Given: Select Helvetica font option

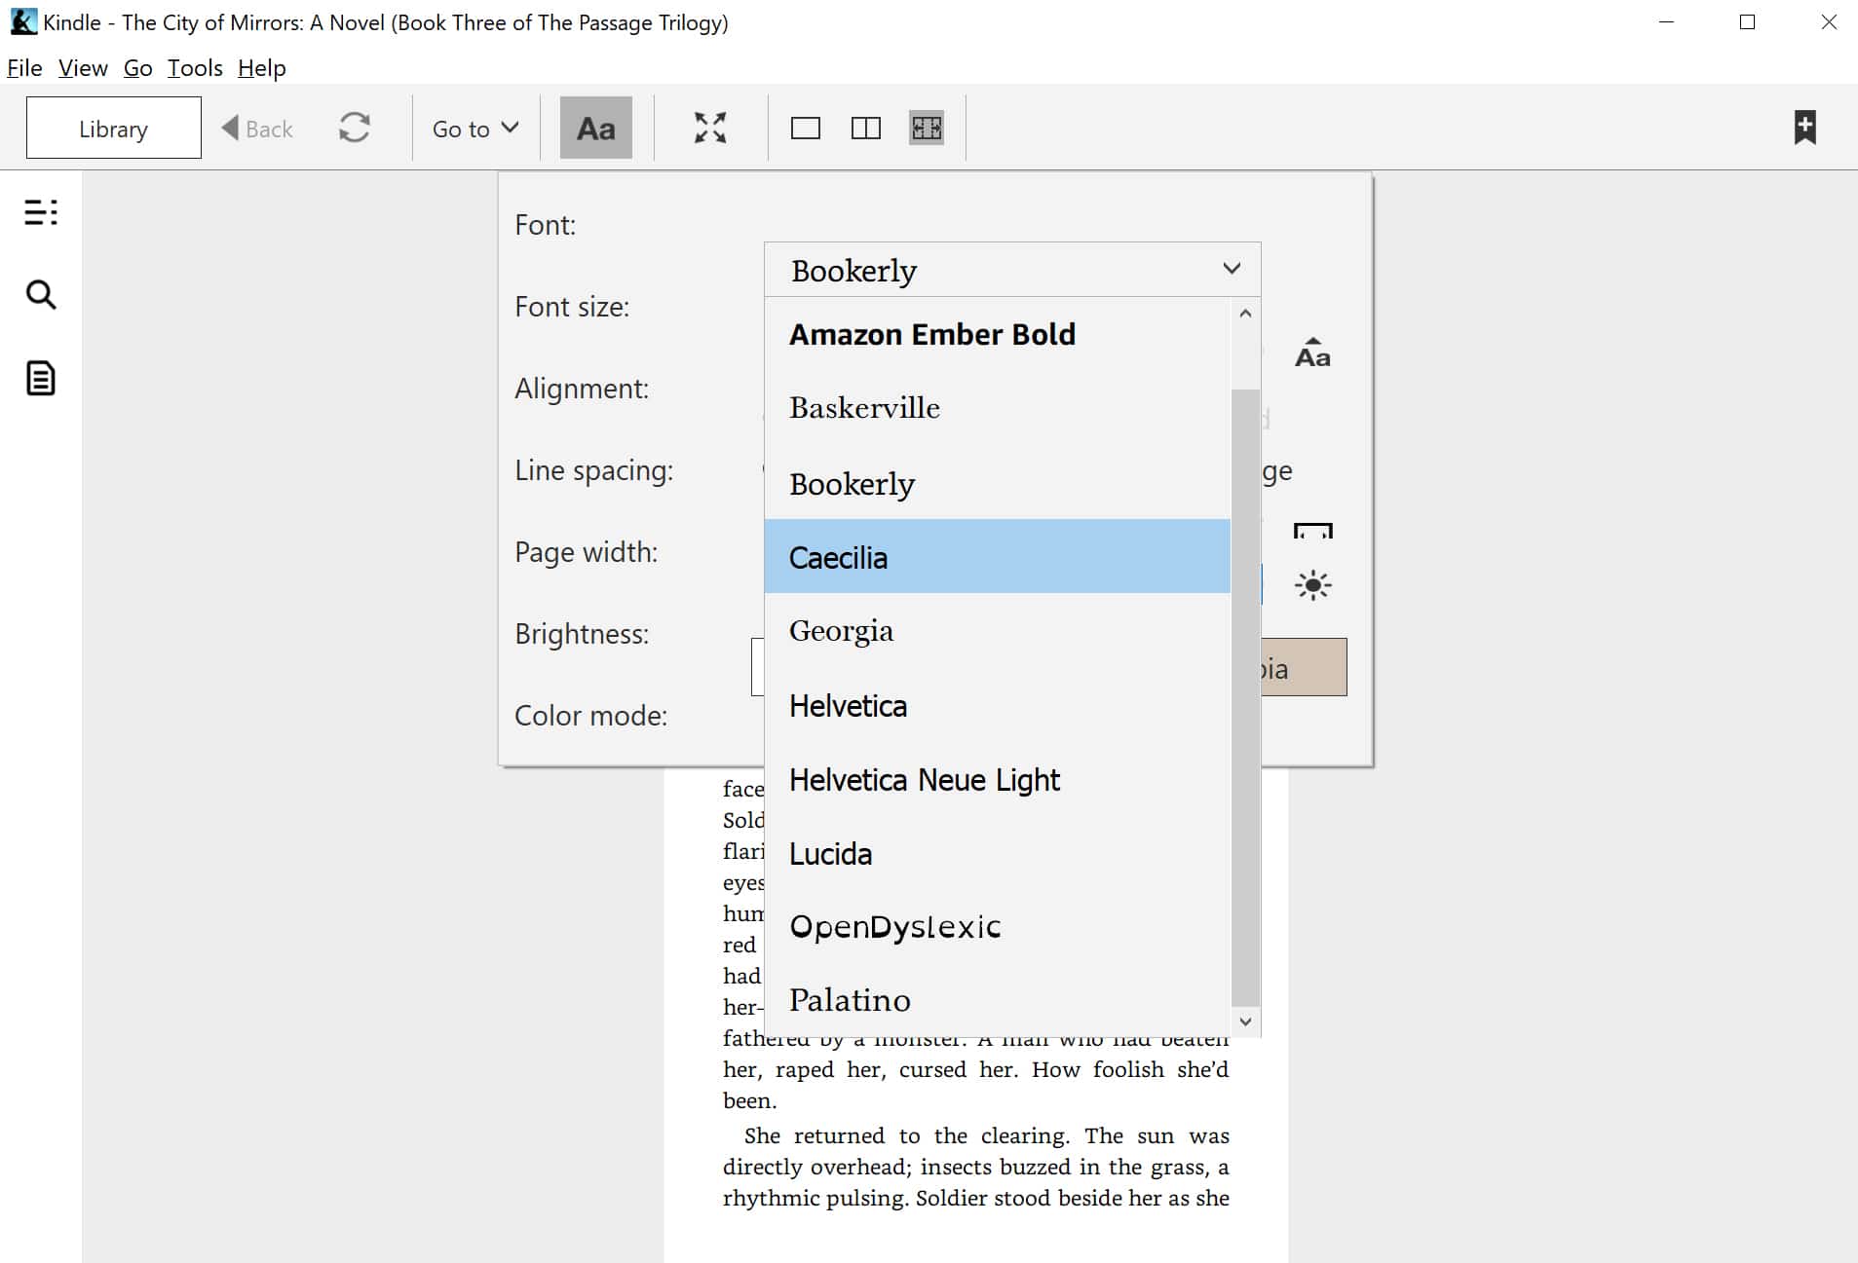Looking at the screenshot, I should point(998,705).
